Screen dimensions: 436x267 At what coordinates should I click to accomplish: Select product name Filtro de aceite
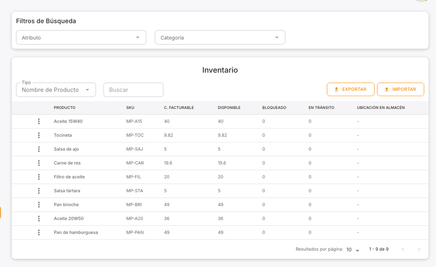click(69, 177)
